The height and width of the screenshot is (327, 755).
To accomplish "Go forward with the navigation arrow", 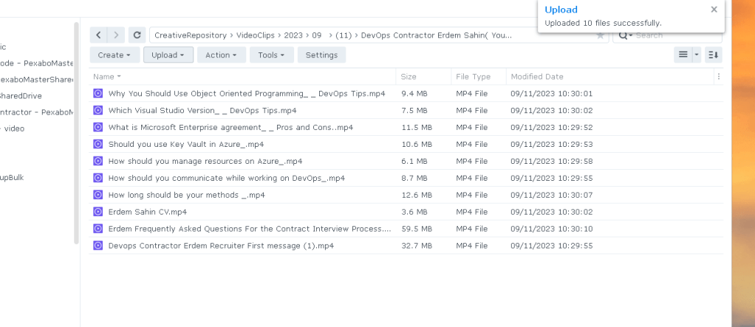I will pyautogui.click(x=116, y=35).
